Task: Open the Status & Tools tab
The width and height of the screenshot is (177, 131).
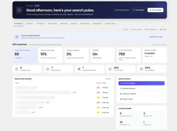Action: click(x=110, y=24)
